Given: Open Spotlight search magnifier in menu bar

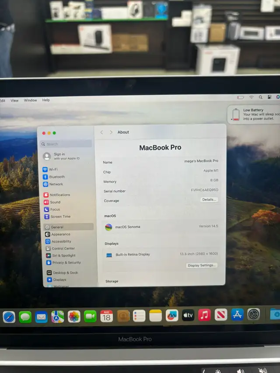Looking at the screenshot, I should [261, 97].
